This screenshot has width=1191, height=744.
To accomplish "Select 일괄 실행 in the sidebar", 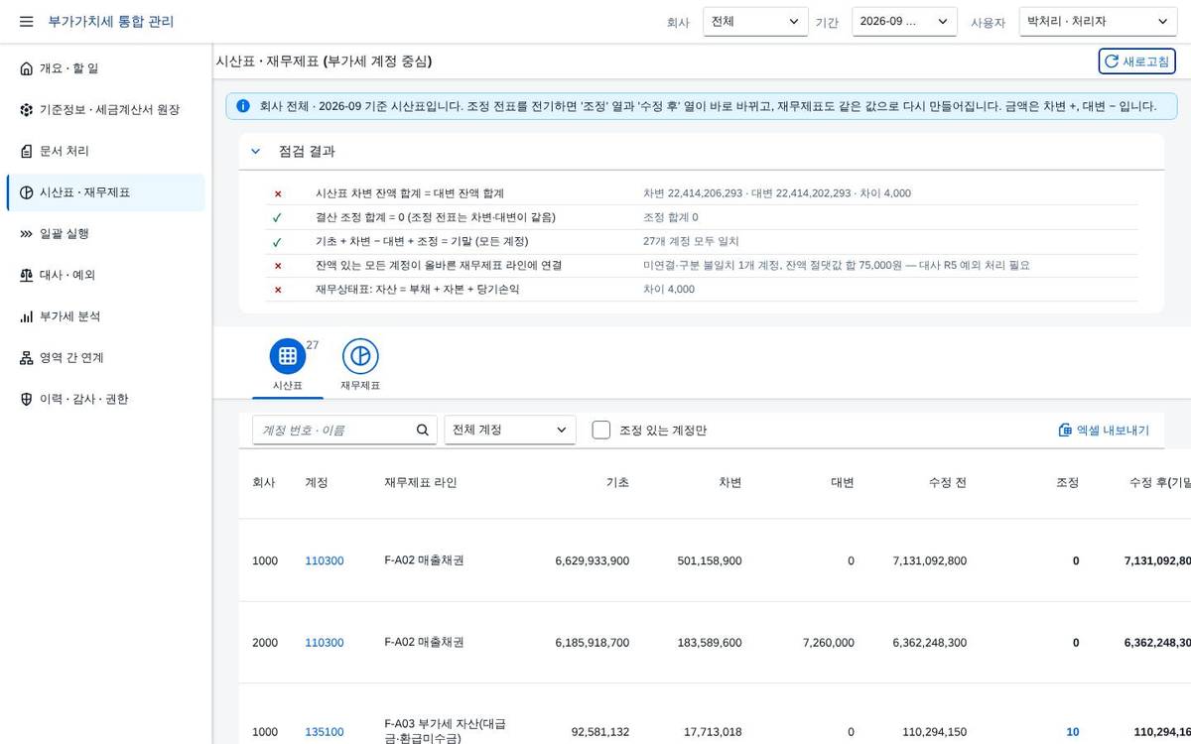I will 106,234.
